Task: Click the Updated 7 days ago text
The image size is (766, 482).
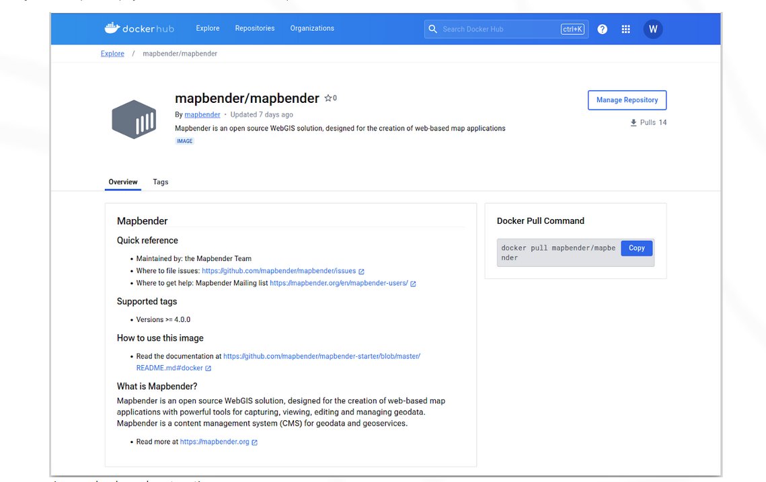Action: tap(262, 115)
